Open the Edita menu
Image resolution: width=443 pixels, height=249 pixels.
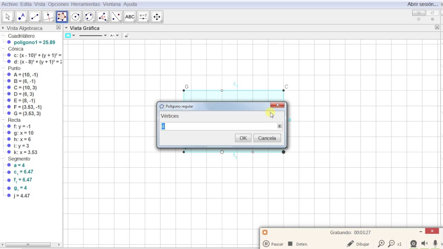[x=26, y=4]
